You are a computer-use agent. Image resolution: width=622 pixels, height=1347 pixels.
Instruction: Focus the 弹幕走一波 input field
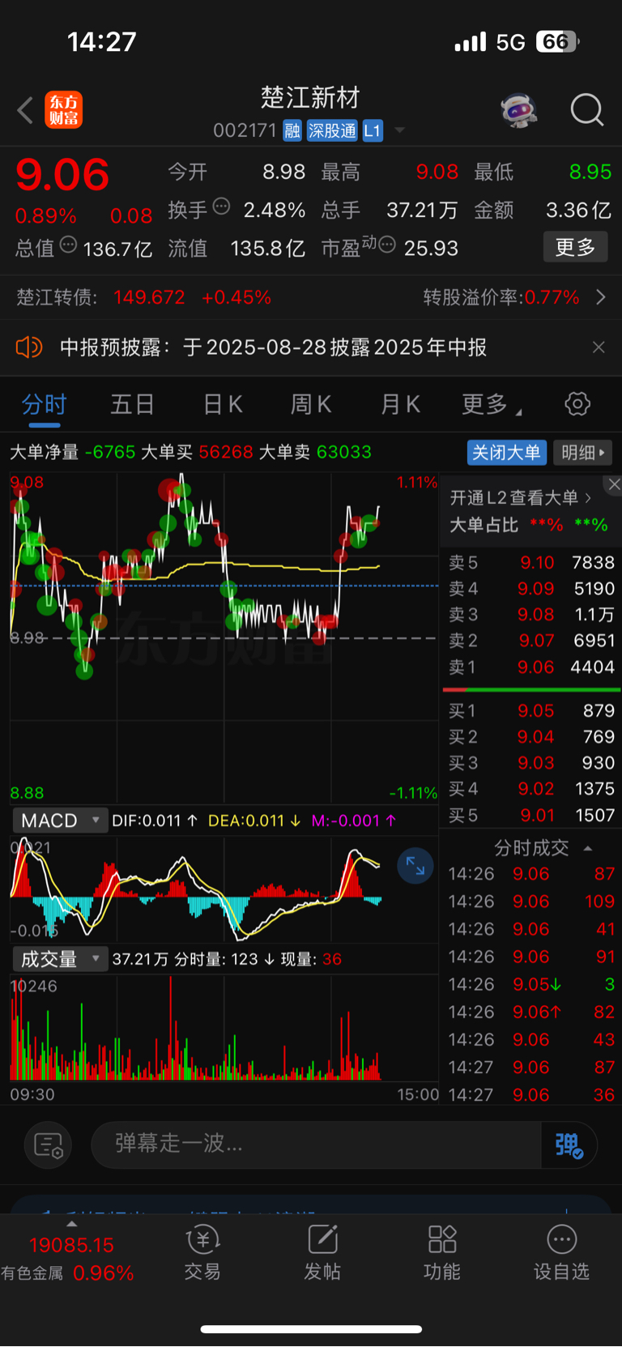coord(316,1145)
